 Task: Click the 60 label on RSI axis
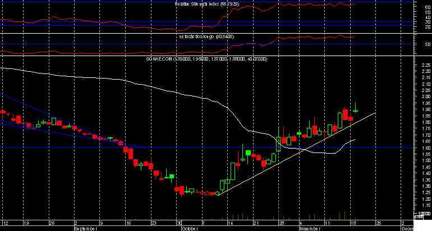tap(428, 7)
